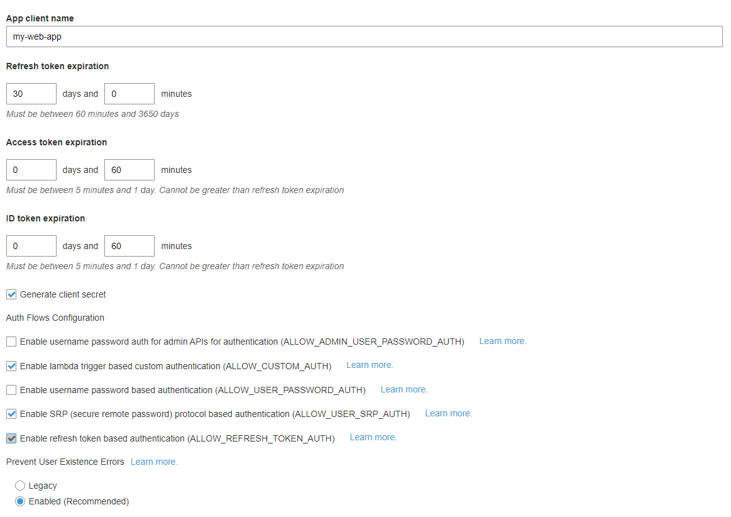Open Learn more for Prevent User Existence Errors
This screenshot has height=517, width=731.
(x=154, y=462)
